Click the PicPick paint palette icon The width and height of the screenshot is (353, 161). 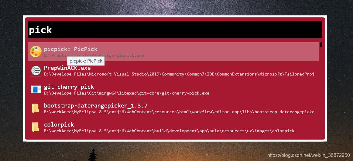[36, 52]
